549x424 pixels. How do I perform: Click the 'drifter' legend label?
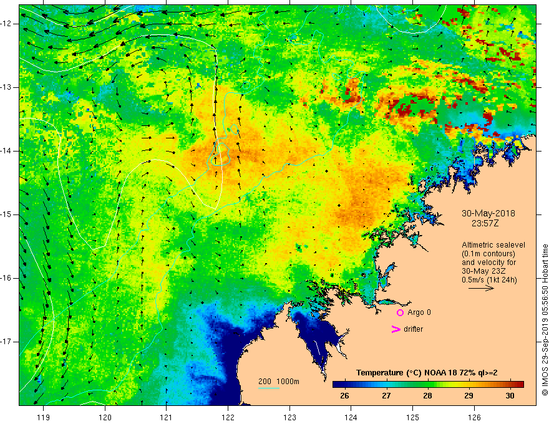click(x=413, y=329)
